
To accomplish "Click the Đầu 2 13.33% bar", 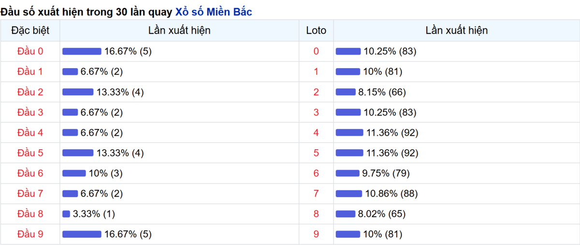I will pyautogui.click(x=78, y=92).
